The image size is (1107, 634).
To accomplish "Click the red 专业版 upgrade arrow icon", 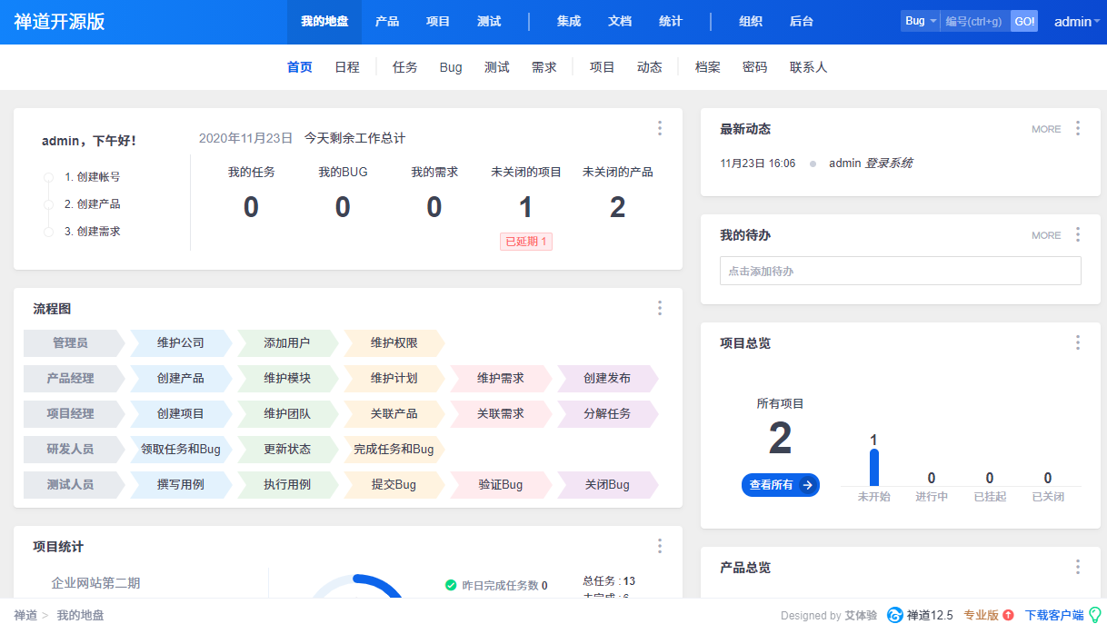I will [x=1008, y=615].
